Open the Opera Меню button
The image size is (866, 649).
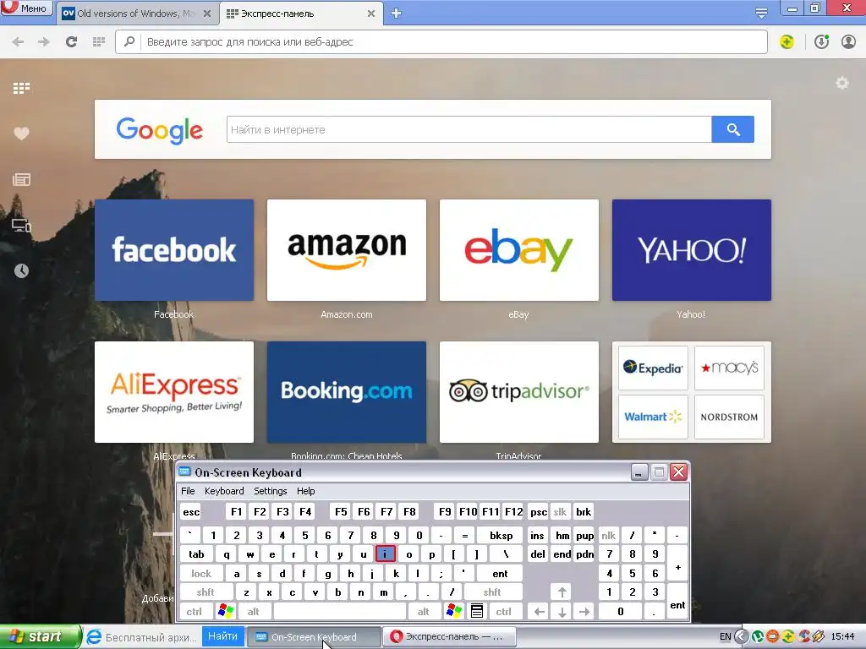click(x=26, y=8)
